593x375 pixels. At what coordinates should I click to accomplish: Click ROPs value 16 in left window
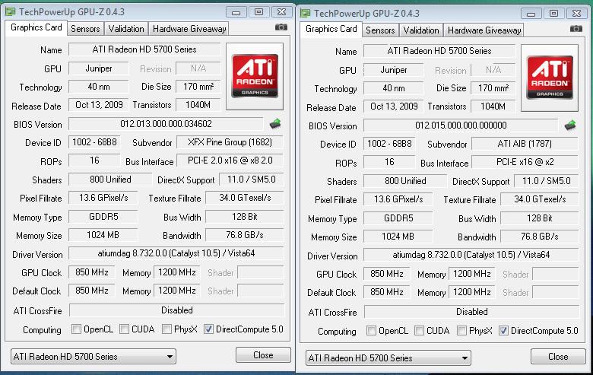[x=94, y=160]
